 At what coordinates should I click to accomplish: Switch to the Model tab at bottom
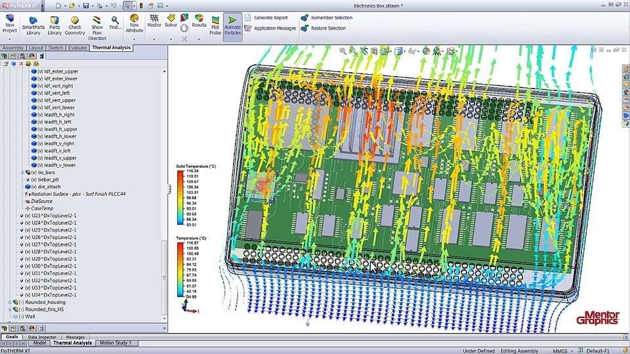click(39, 343)
